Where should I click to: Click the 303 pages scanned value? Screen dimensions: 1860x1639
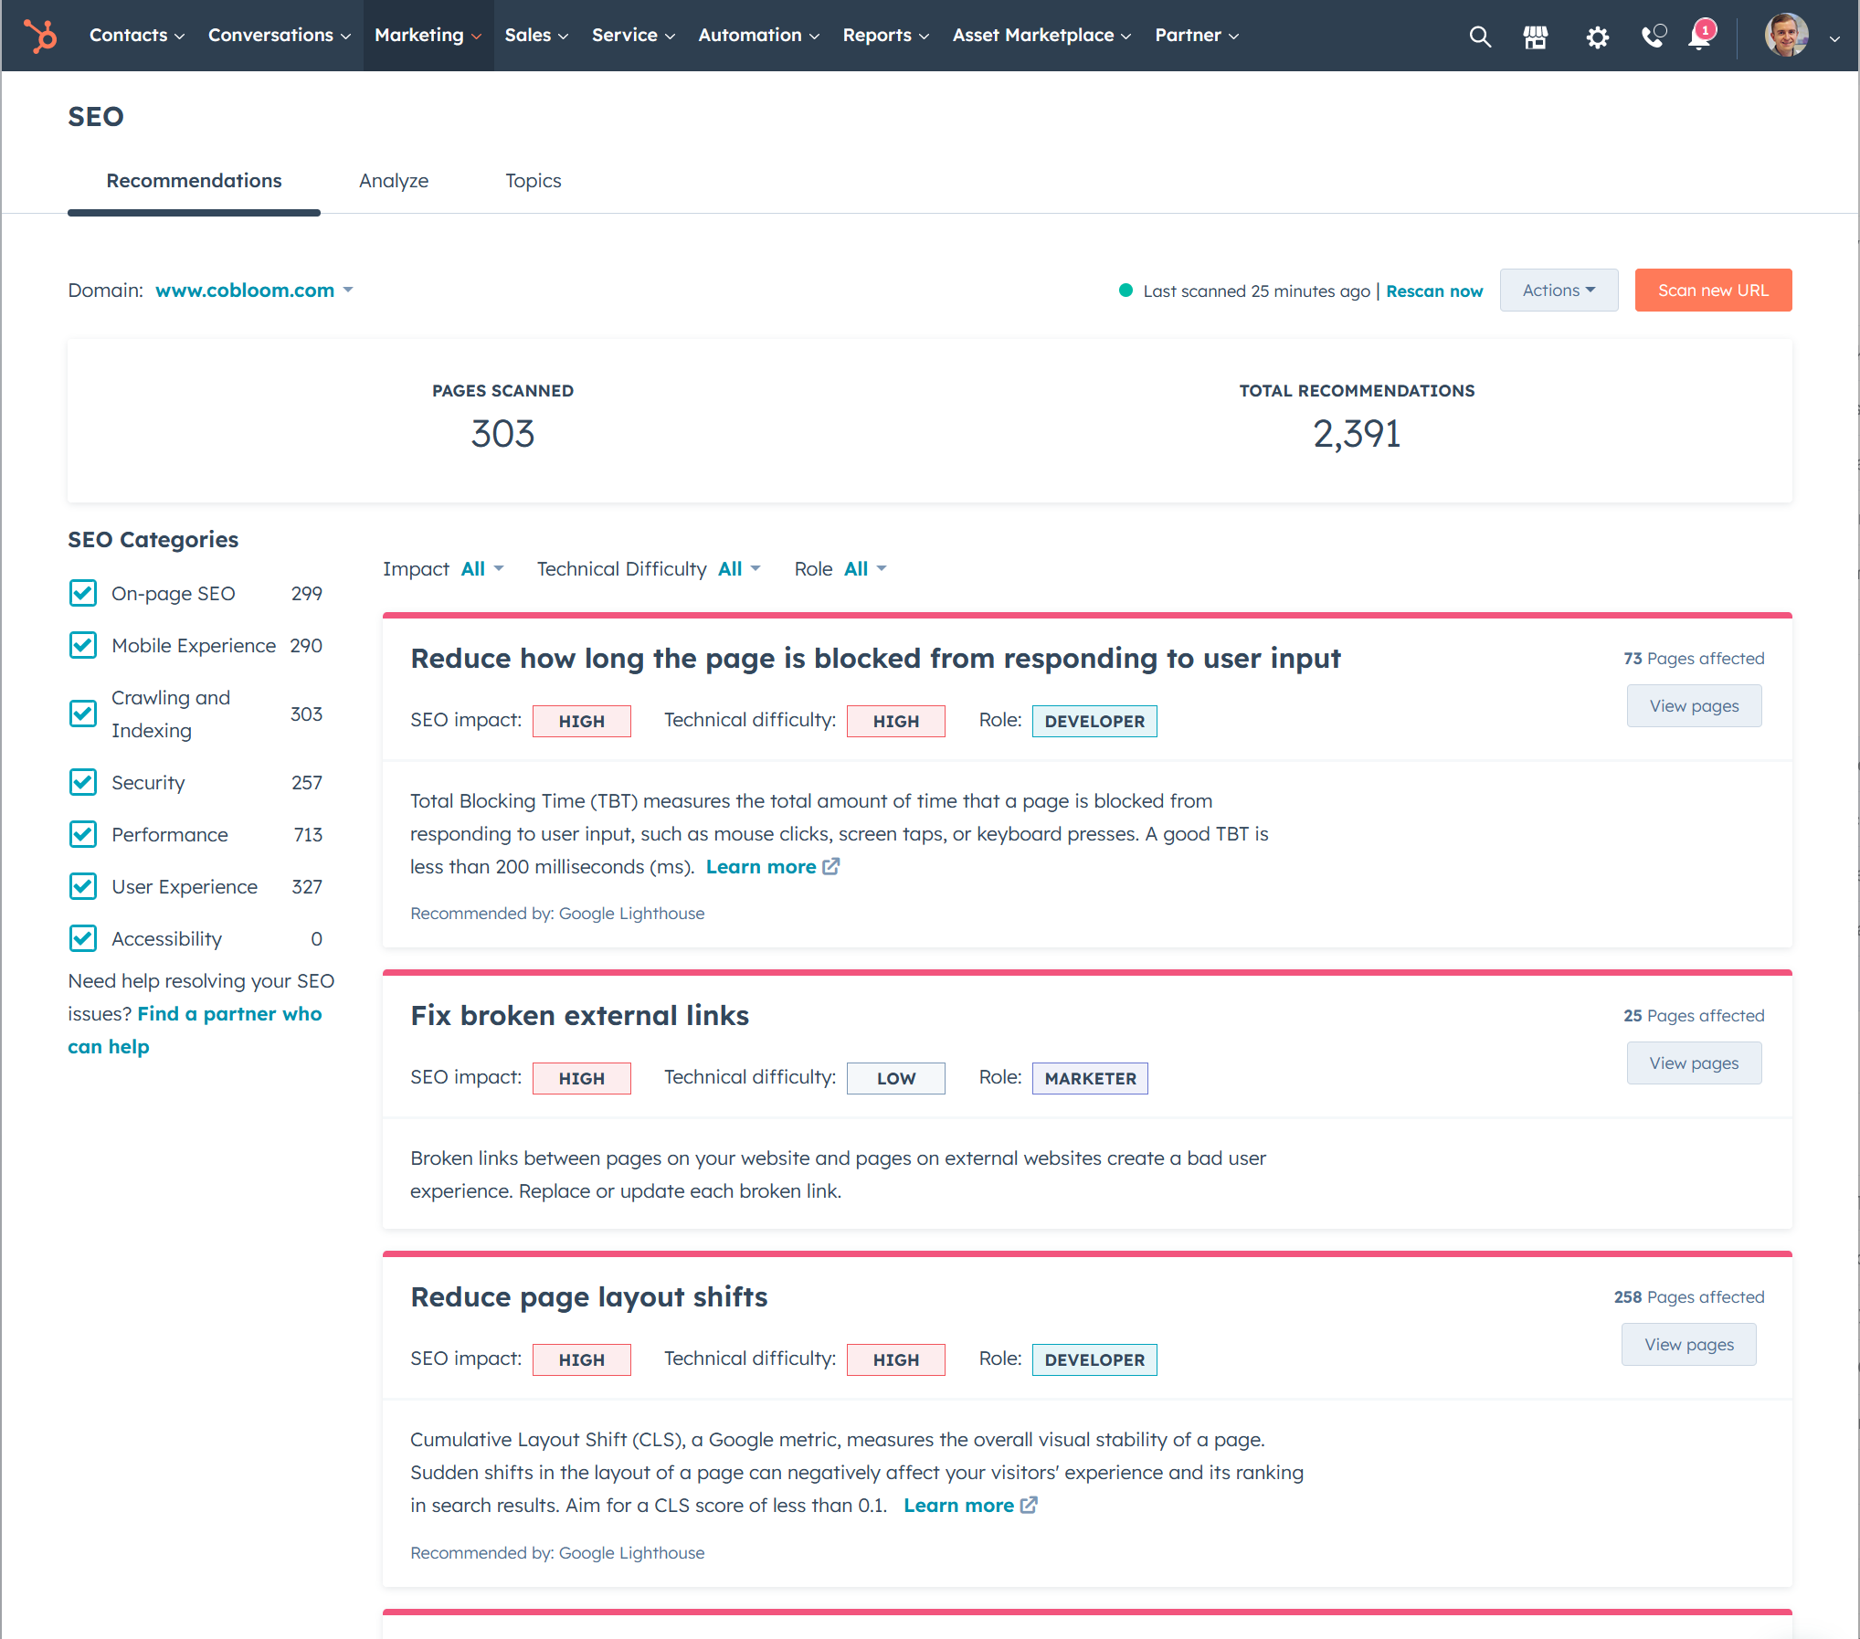coord(502,434)
